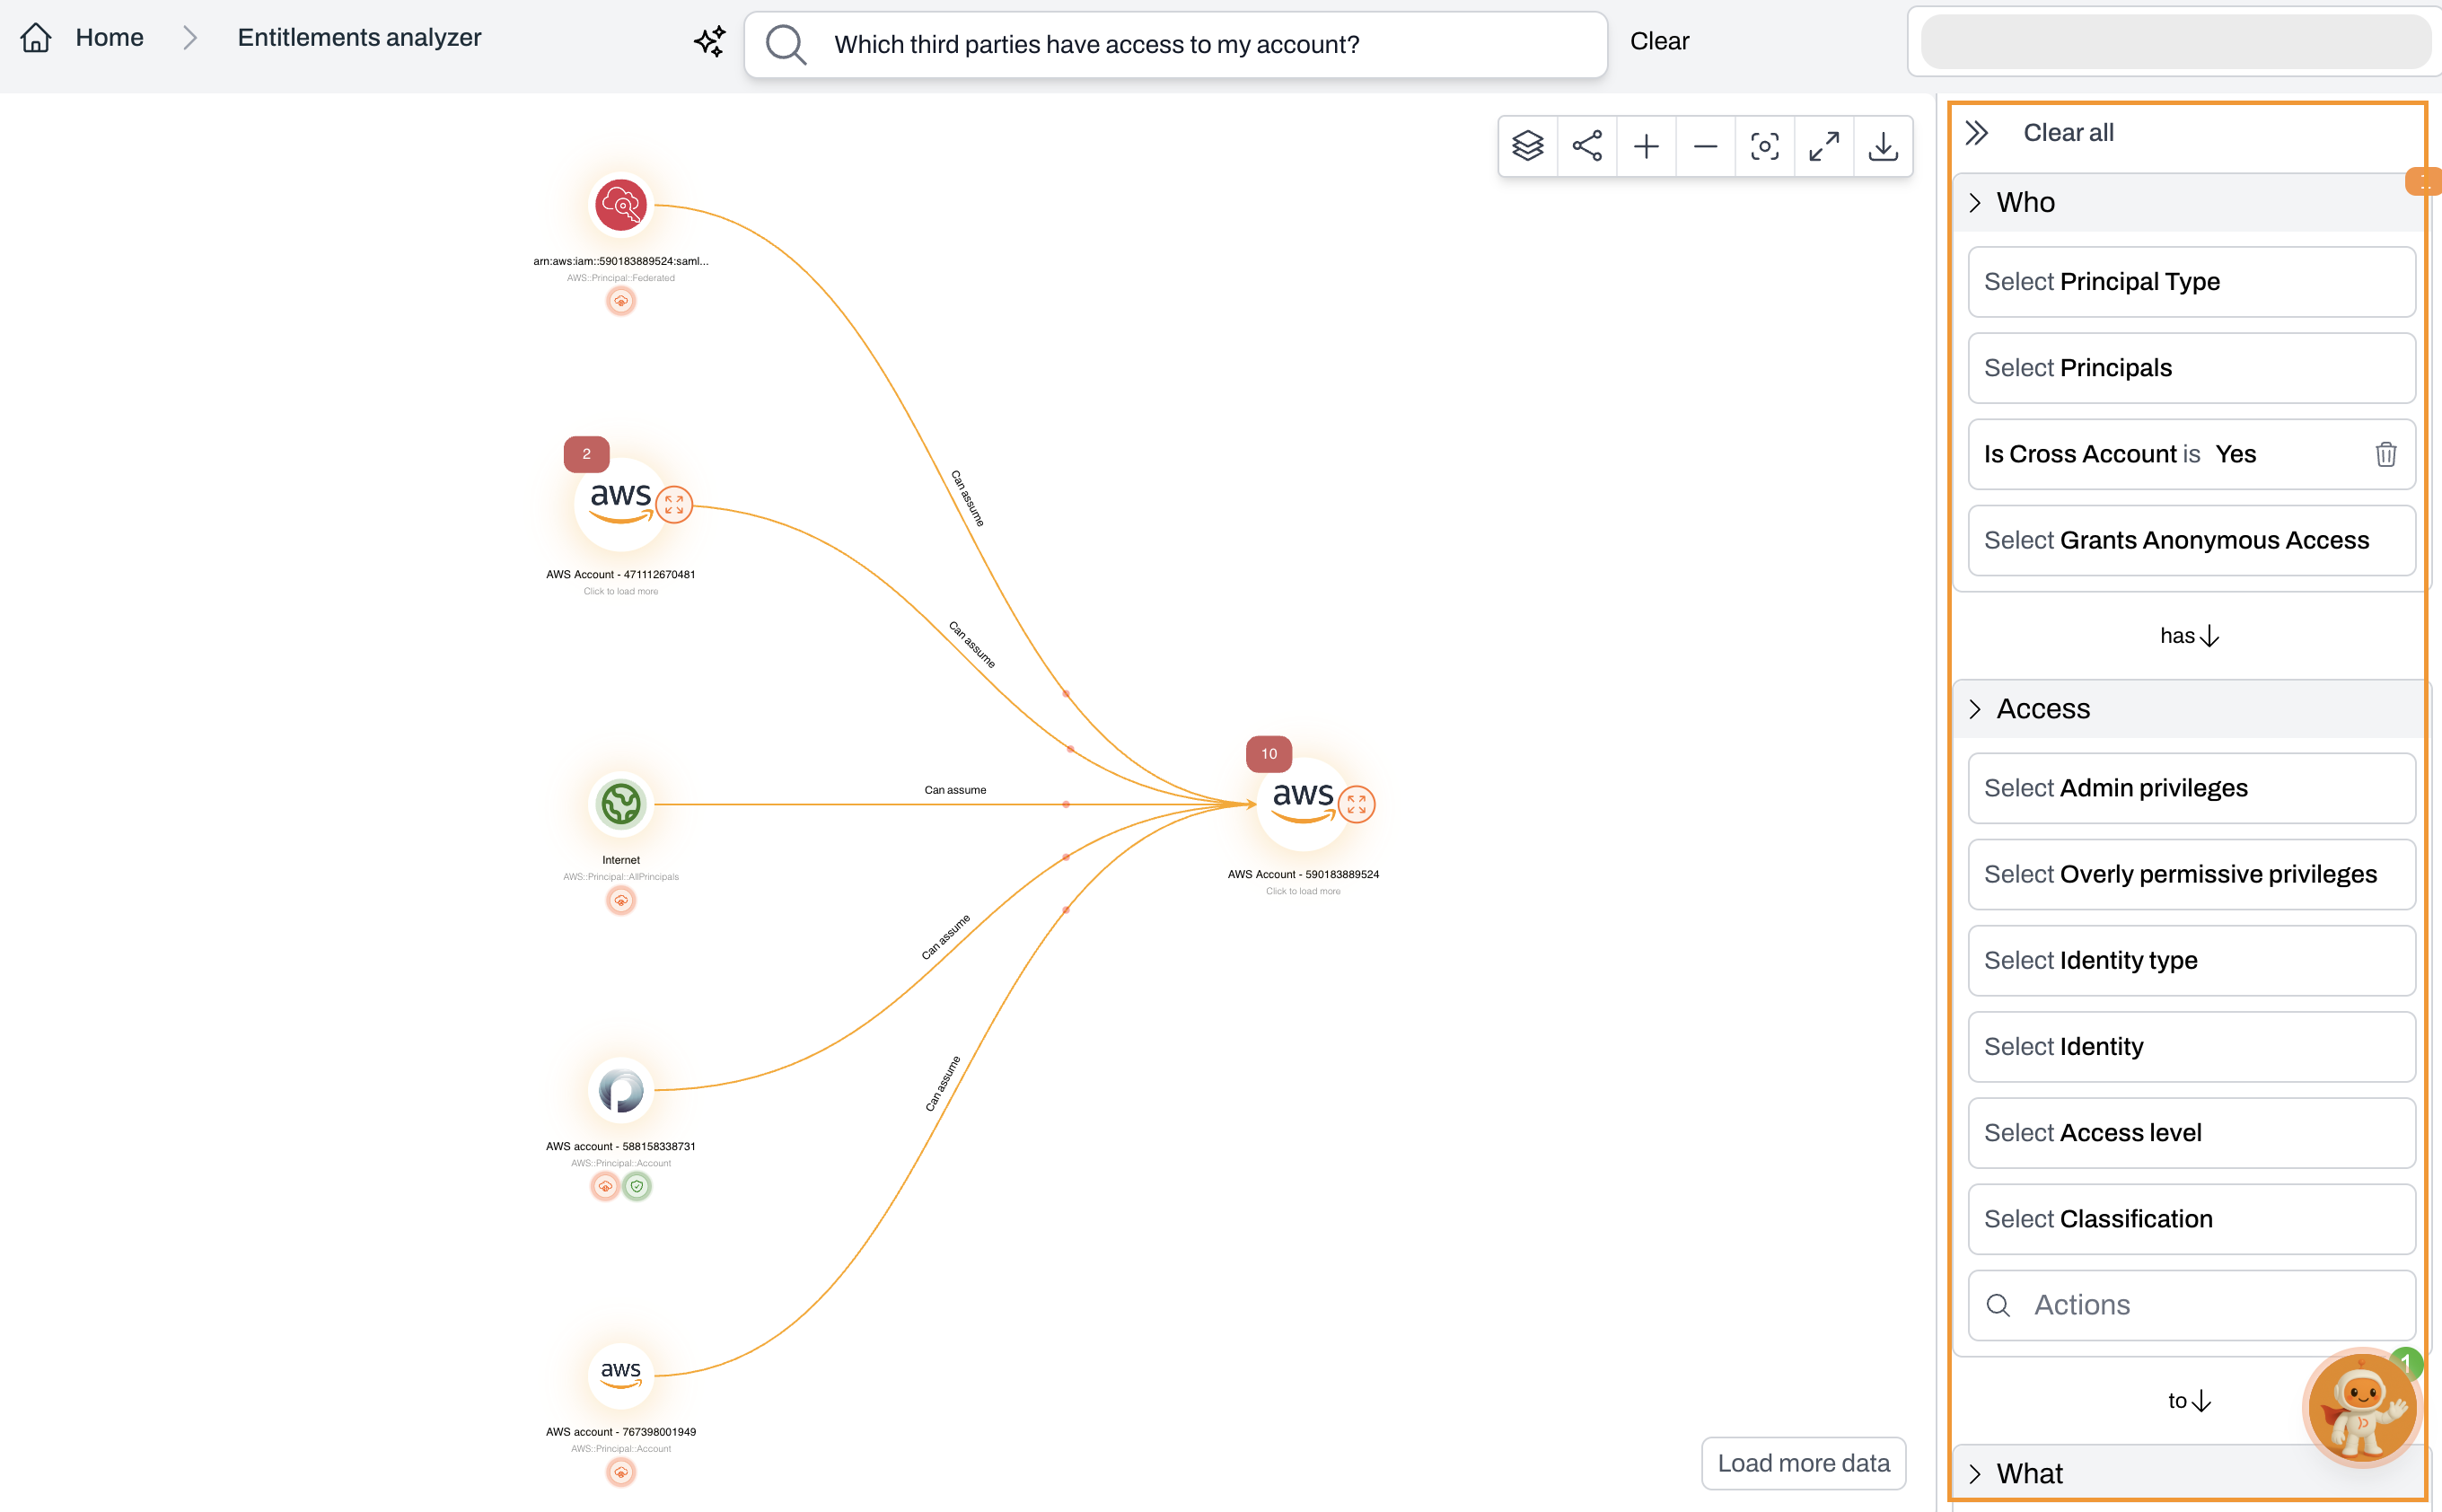
Task: Download the graph with the download icon
Action: coord(1883,146)
